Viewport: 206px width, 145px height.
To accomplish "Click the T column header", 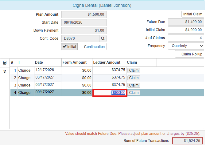I will [x=25, y=62].
